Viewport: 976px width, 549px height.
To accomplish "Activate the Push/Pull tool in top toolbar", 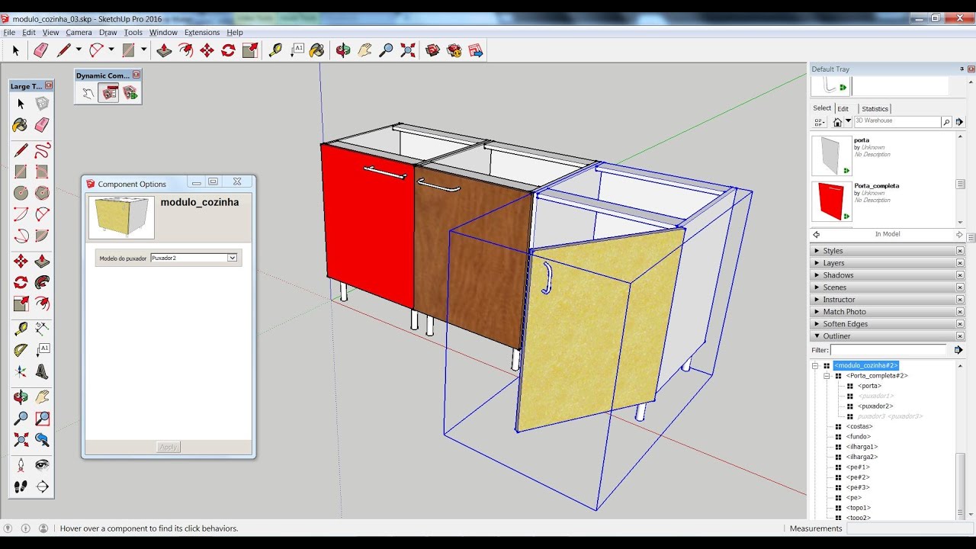I will pyautogui.click(x=164, y=50).
